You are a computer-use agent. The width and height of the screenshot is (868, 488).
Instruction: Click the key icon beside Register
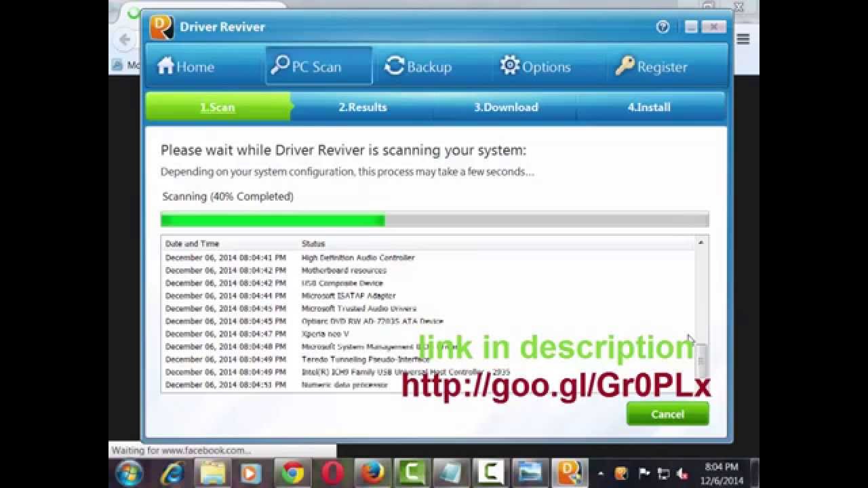[x=625, y=66]
